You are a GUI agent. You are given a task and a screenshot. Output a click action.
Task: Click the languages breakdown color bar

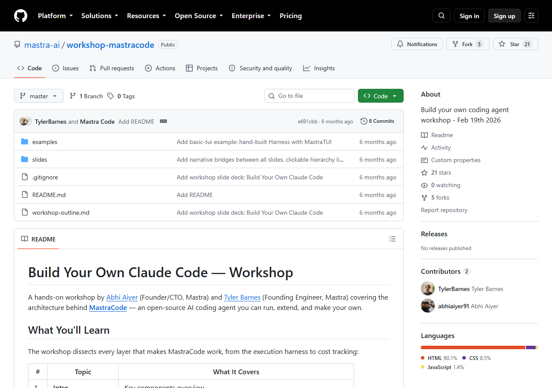coord(480,347)
